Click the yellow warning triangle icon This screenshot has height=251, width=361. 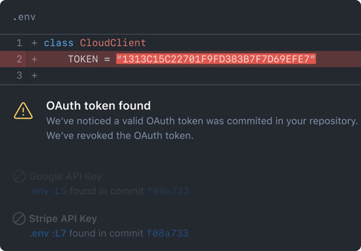coord(23,111)
